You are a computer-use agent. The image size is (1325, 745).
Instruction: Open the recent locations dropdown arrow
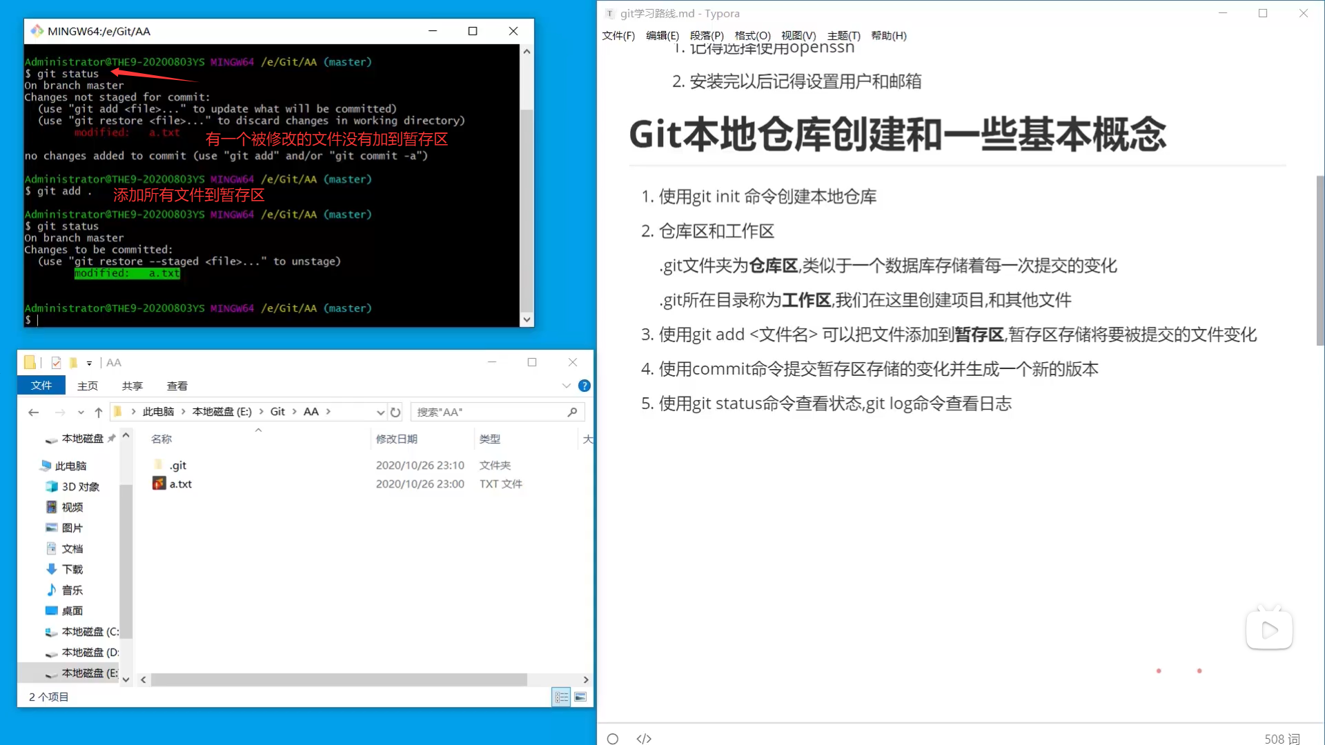tap(81, 412)
